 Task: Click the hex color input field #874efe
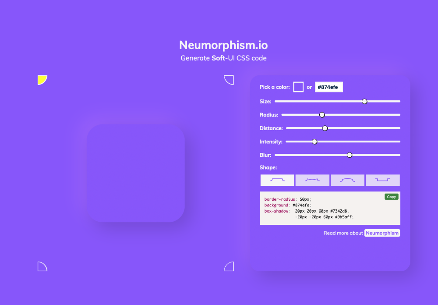pyautogui.click(x=329, y=87)
